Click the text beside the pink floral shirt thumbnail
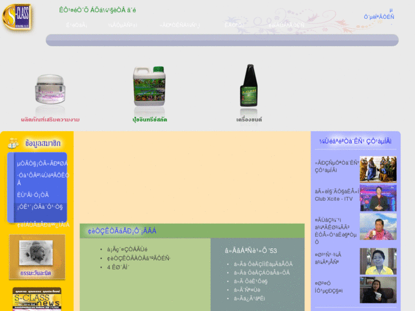 [x=336, y=231]
